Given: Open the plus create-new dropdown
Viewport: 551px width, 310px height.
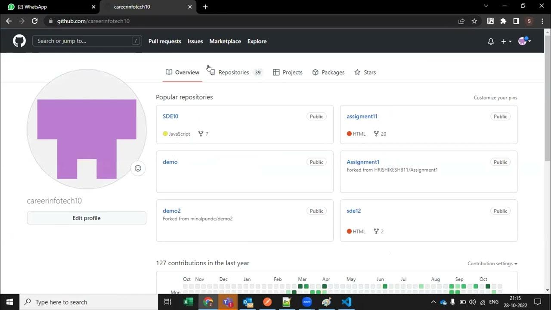Looking at the screenshot, I should pyautogui.click(x=506, y=41).
